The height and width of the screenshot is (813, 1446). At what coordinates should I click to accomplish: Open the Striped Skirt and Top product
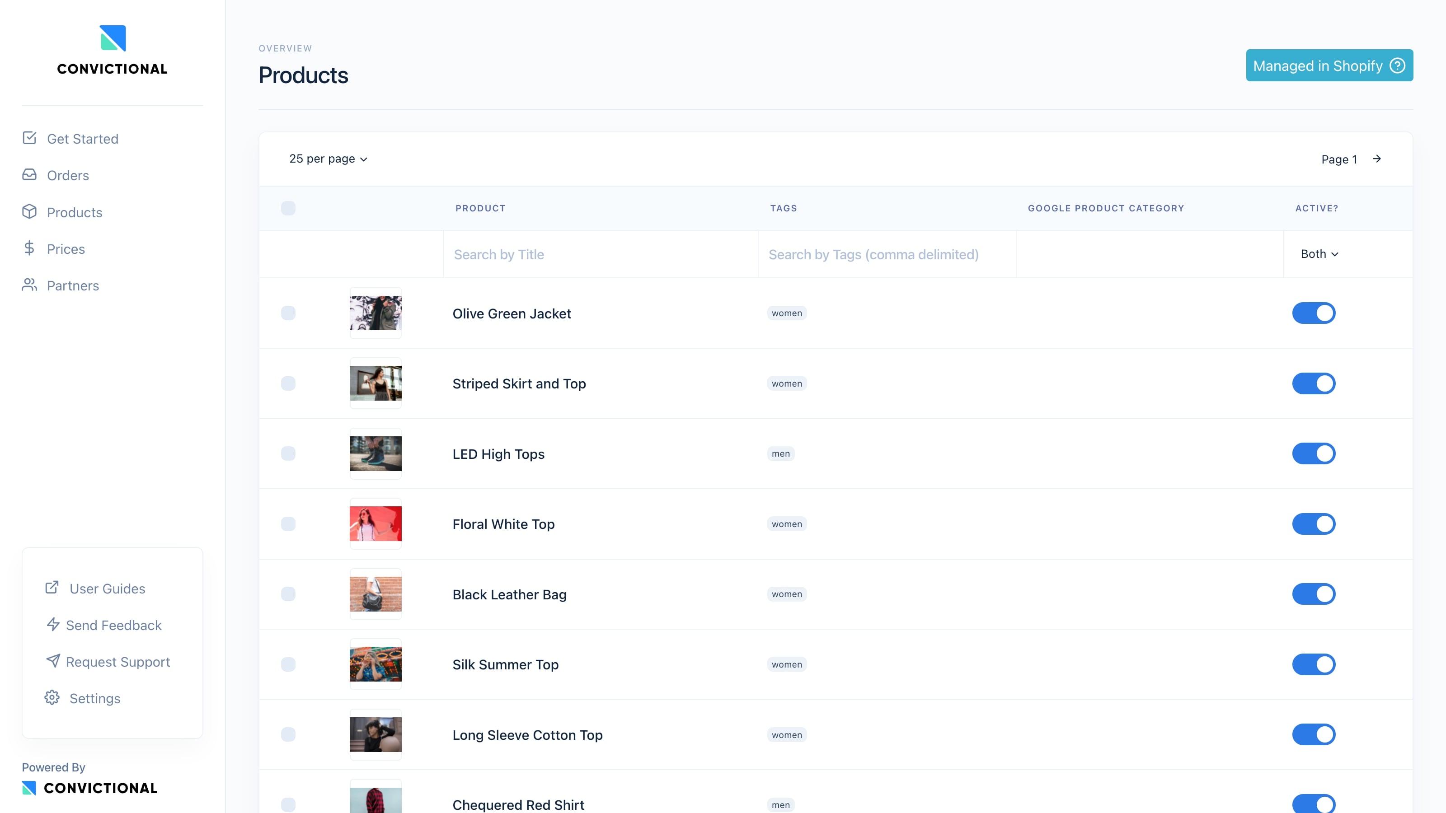pos(519,384)
